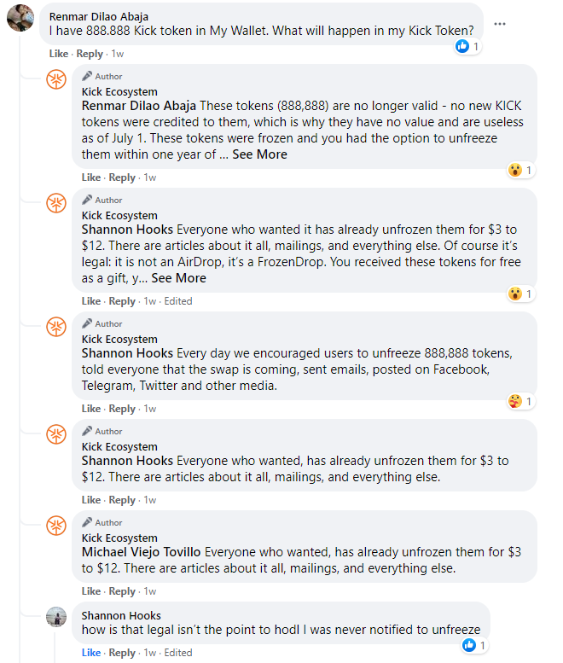This screenshot has height=663, width=563.
Task: Click the Kick Ecosystem avatar on the first reply
Action: 56,79
